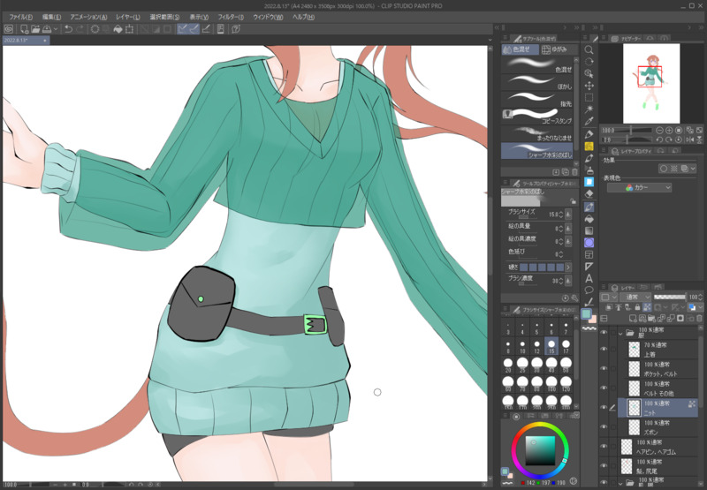Select the Eraser tool
This screenshot has height=490, width=707.
pyautogui.click(x=589, y=193)
